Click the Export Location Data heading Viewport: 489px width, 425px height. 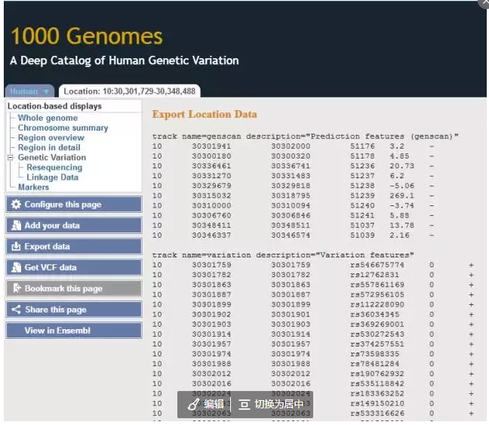click(x=205, y=114)
